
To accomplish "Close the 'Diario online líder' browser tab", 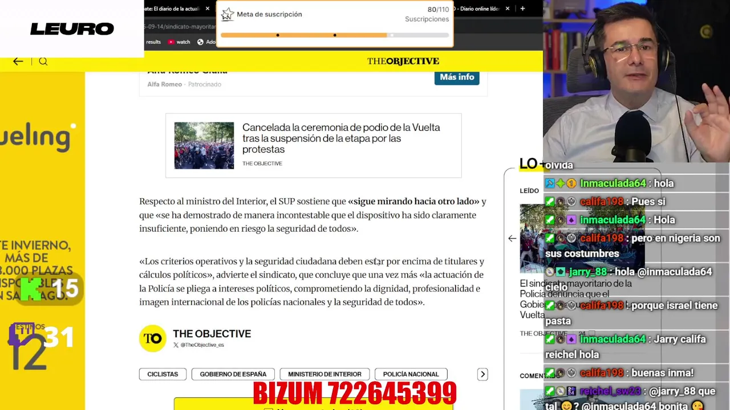I will point(508,9).
